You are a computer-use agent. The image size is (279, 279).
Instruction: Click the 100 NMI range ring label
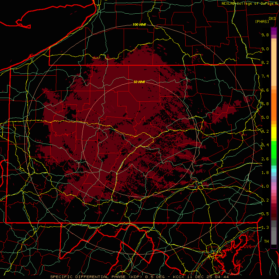click(139, 24)
